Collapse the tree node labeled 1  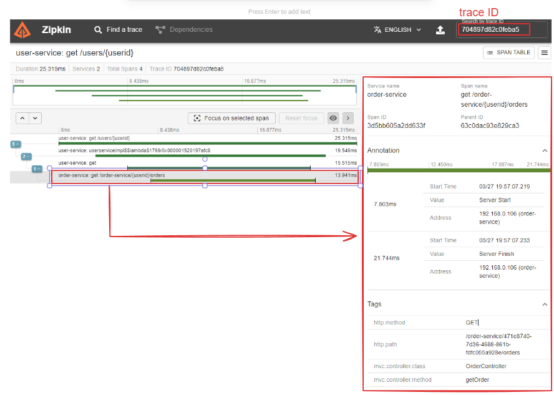click(37, 169)
